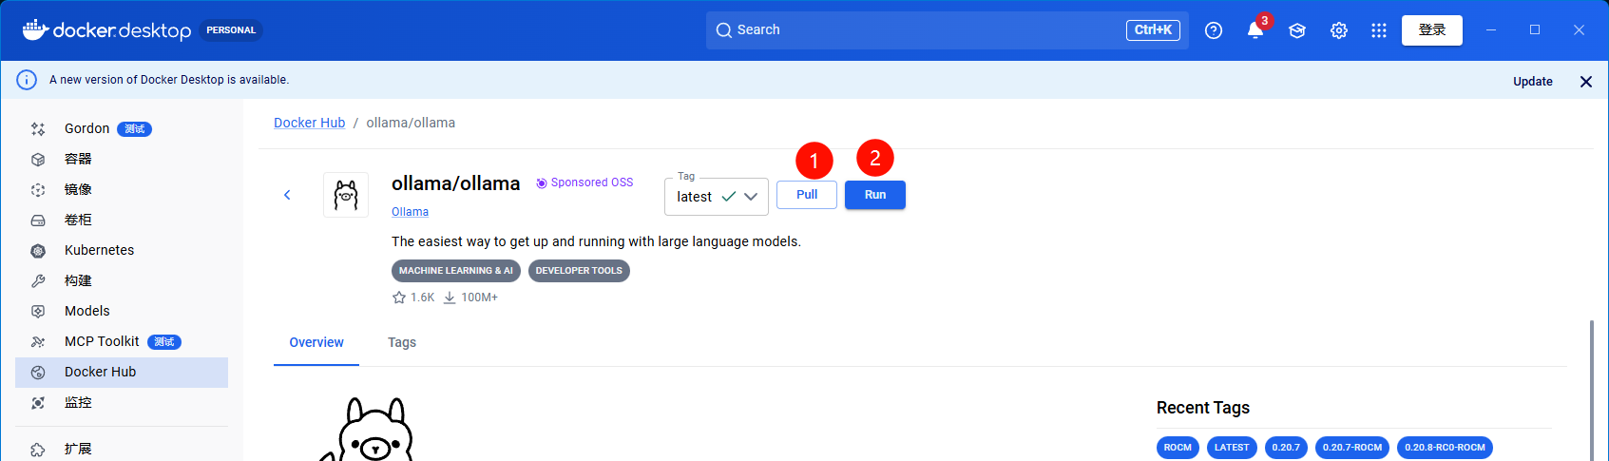Open the help question mark icon
The image size is (1609, 461).
coord(1214,30)
